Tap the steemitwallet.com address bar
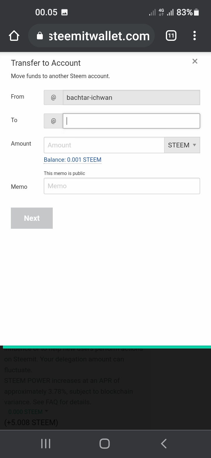211x458 pixels. pyautogui.click(x=99, y=36)
